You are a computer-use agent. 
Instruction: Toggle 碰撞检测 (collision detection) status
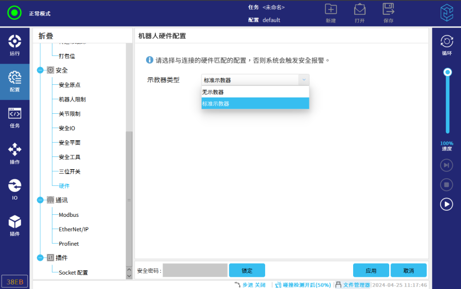pos(303,285)
